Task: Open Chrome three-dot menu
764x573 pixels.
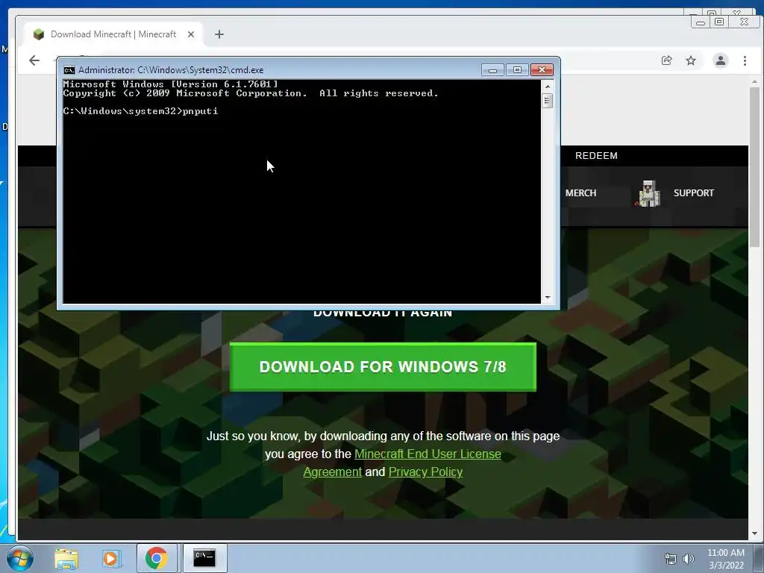Action: point(745,60)
